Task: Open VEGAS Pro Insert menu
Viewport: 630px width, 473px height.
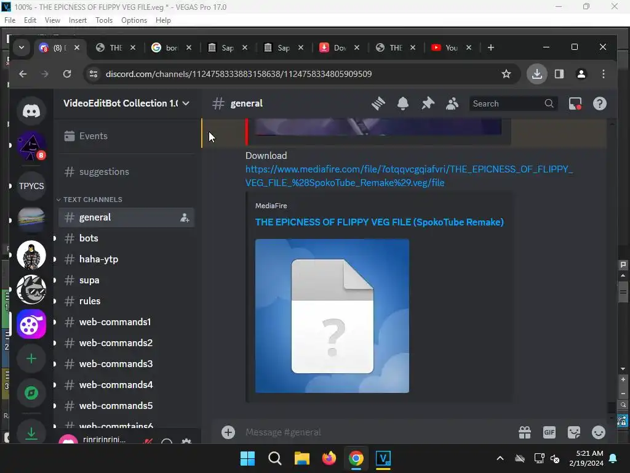Action: [x=78, y=20]
